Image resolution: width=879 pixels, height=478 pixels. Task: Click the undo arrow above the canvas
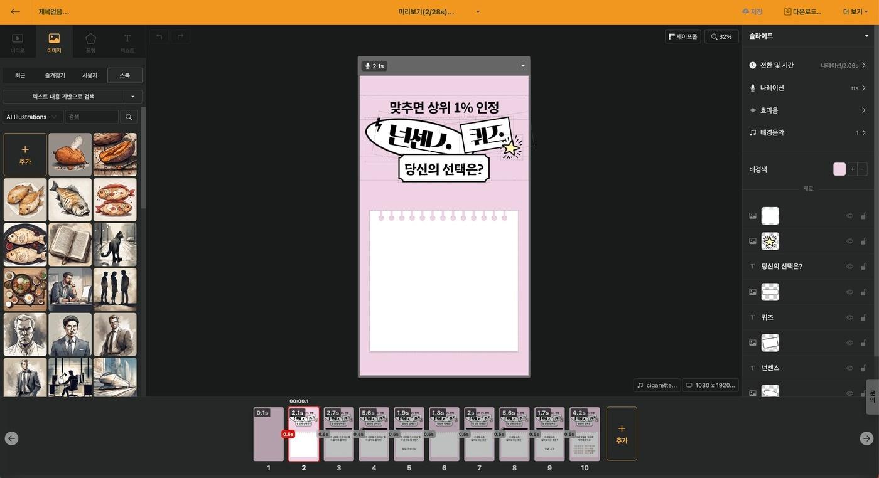point(158,35)
